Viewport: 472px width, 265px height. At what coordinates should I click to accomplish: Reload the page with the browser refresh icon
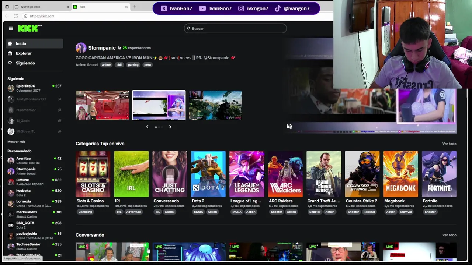tap(16, 16)
